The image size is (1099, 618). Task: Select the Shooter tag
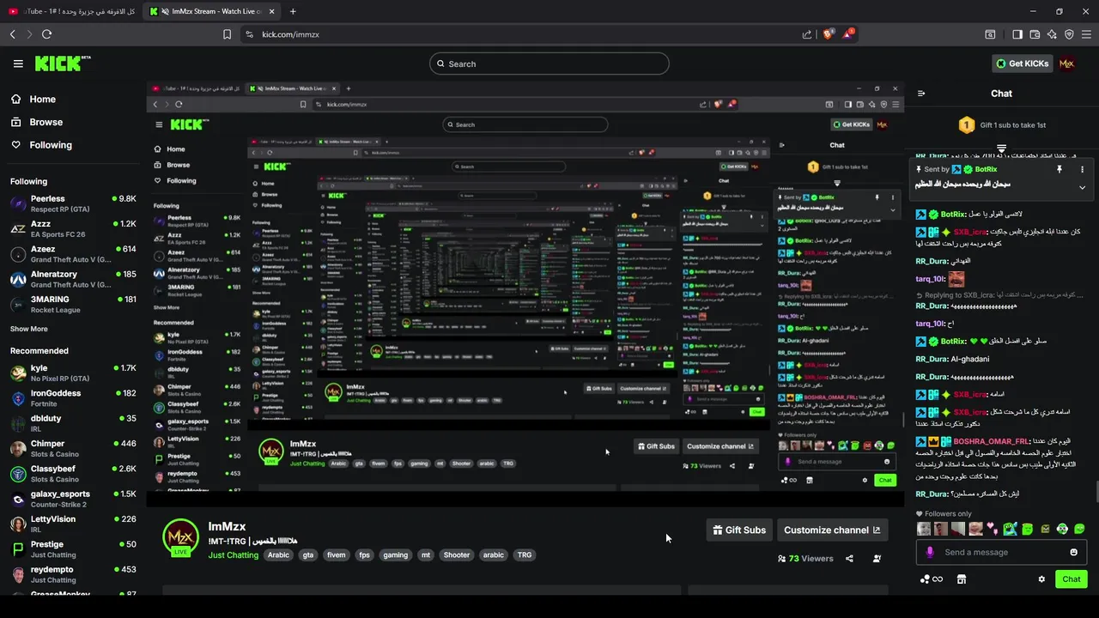tap(456, 555)
